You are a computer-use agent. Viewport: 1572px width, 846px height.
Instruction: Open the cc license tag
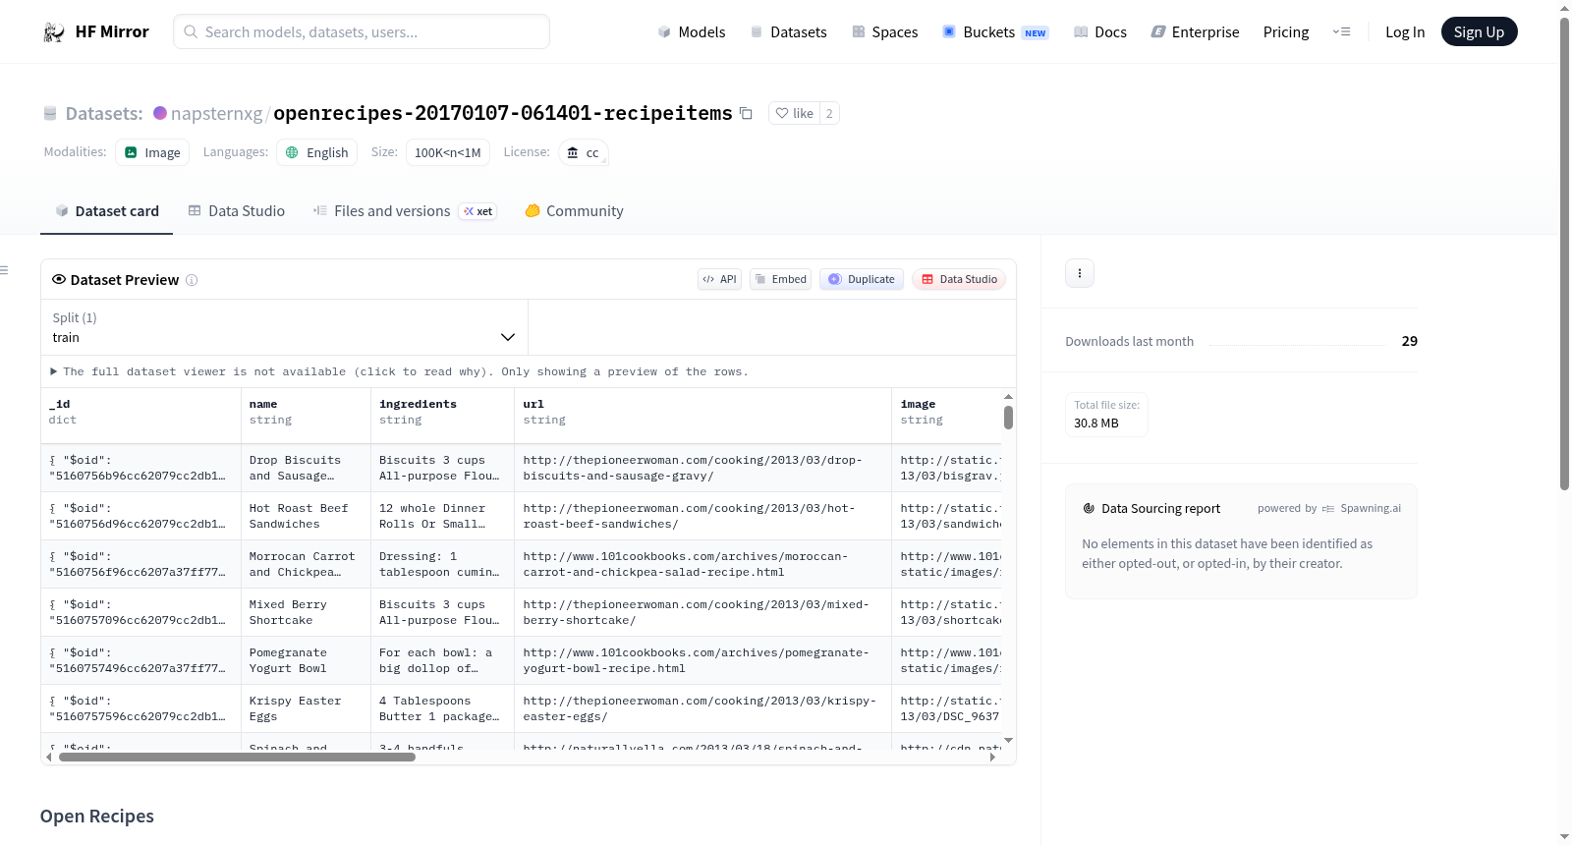pyautogui.click(x=584, y=152)
